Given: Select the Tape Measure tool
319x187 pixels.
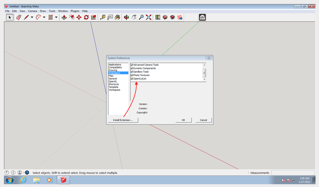Looking at the screenshot, I should pyautogui.click(x=103, y=17).
